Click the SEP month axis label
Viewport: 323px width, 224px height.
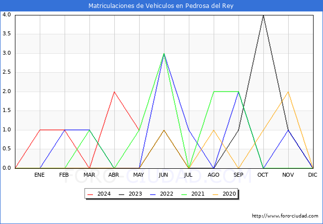click(x=239, y=175)
